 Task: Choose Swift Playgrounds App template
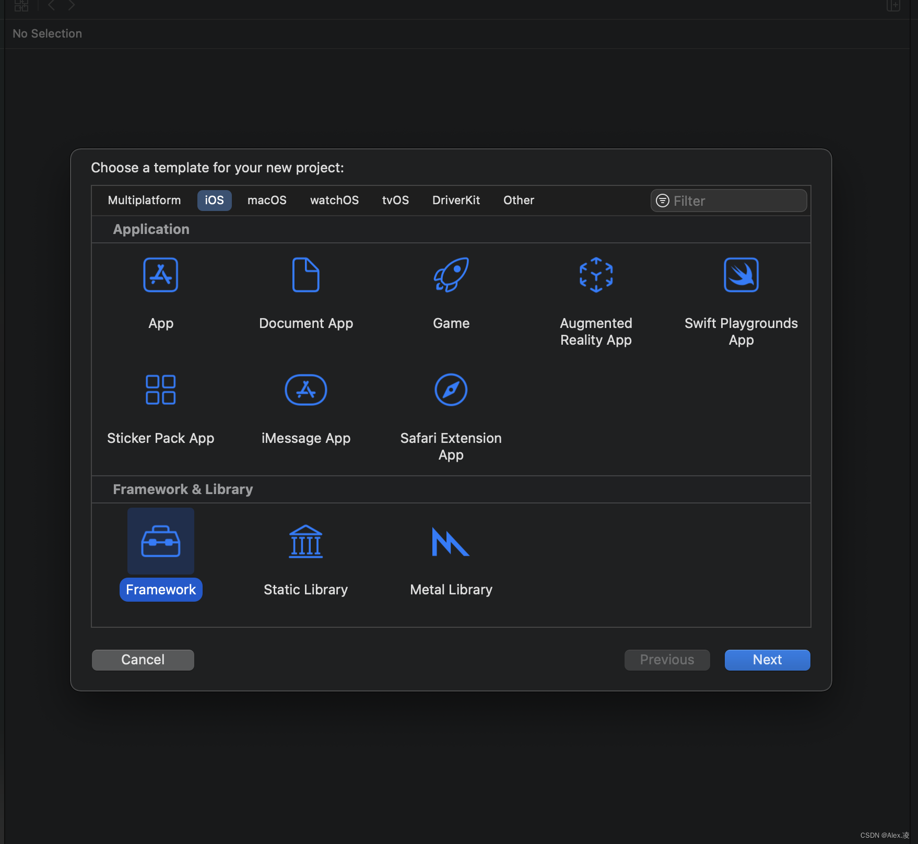(741, 275)
